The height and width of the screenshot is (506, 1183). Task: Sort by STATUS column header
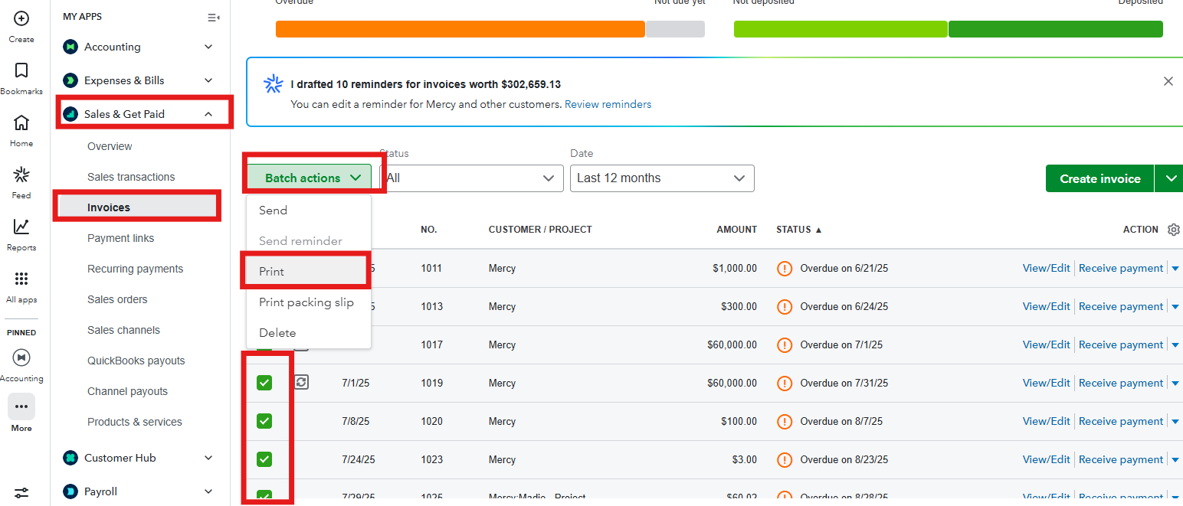click(798, 230)
